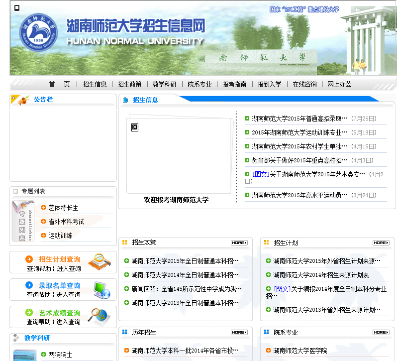Click the megaphone icon beside 公告栏

click(x=24, y=100)
